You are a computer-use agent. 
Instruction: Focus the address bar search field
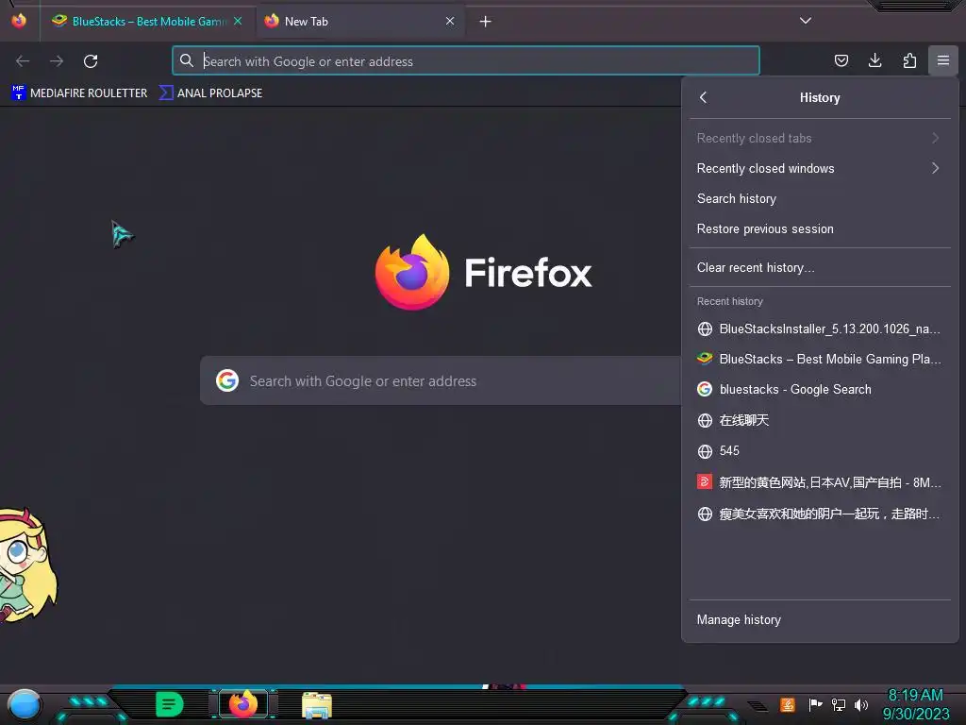[466, 61]
